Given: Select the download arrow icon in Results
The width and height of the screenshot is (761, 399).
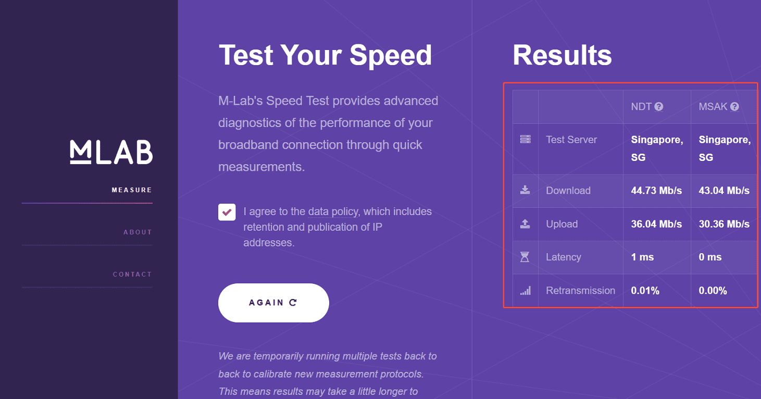Looking at the screenshot, I should [525, 191].
